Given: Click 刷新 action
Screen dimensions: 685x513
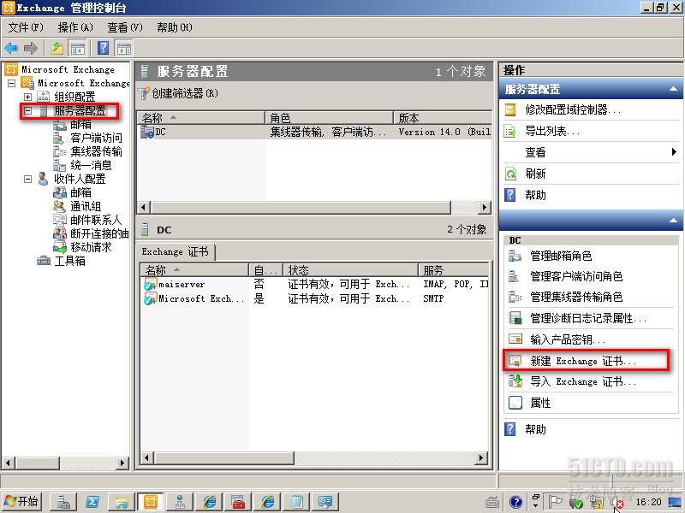Looking at the screenshot, I should (x=536, y=174).
